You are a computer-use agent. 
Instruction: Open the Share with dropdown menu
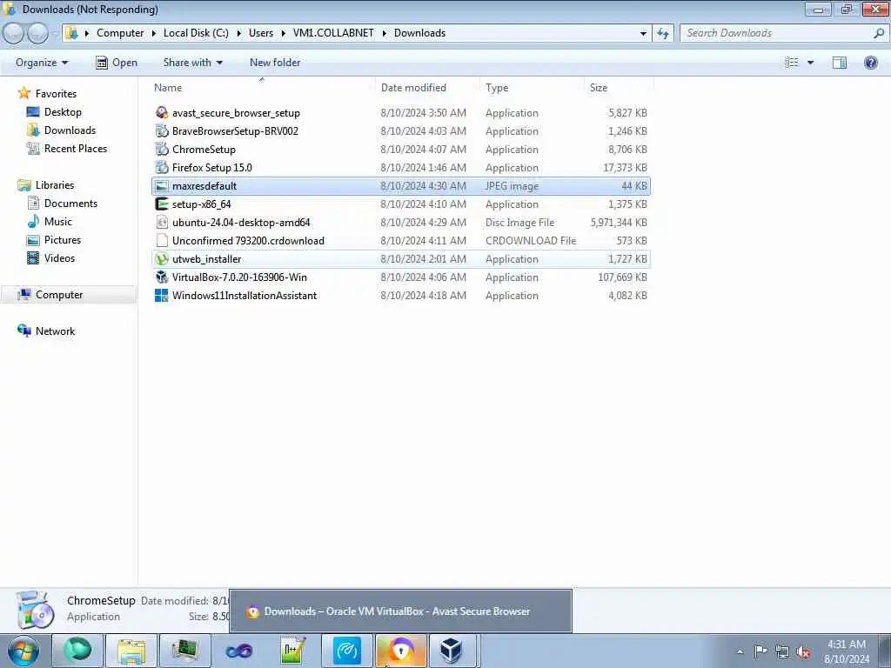tap(192, 63)
